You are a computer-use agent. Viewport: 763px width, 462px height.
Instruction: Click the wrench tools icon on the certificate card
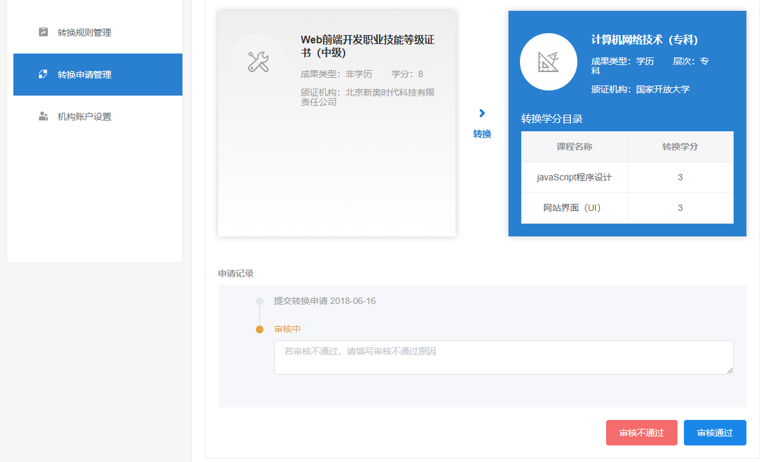coord(258,62)
